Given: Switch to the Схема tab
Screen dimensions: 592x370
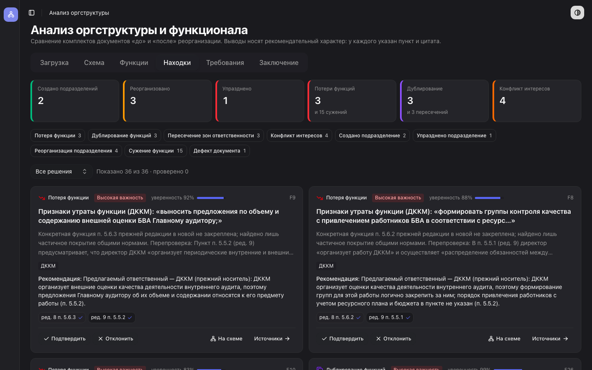Looking at the screenshot, I should coord(94,62).
